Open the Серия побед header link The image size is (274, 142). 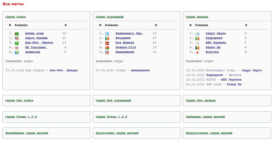15,17
